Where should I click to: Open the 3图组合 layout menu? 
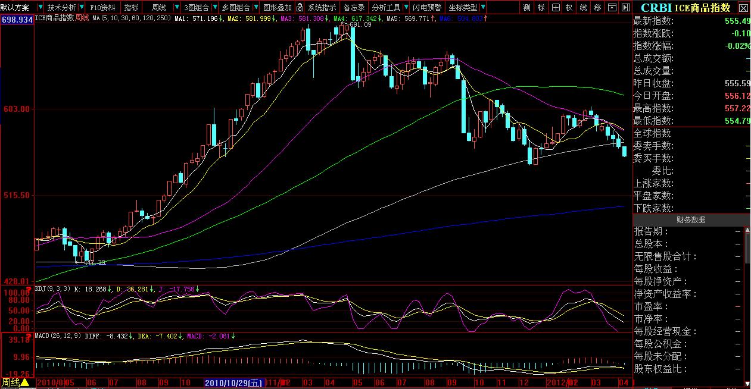pos(197,8)
